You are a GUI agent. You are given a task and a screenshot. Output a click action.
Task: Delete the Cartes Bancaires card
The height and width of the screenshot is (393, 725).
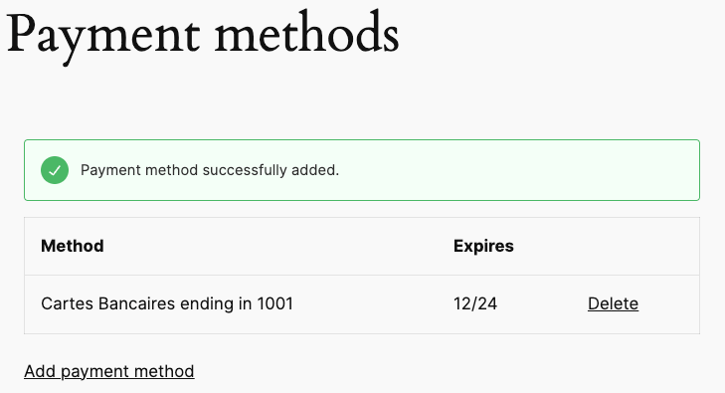coord(613,303)
